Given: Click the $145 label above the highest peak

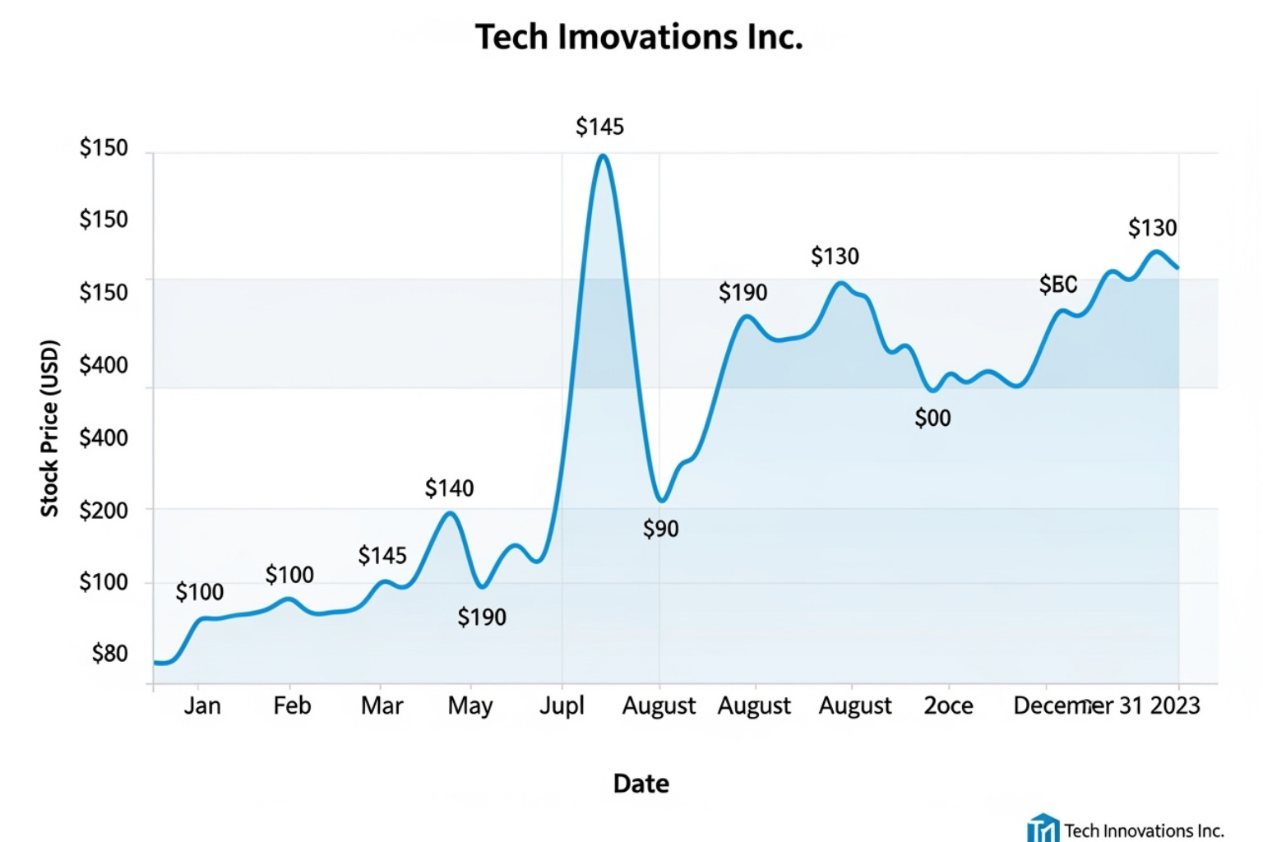Looking at the screenshot, I should (599, 127).
